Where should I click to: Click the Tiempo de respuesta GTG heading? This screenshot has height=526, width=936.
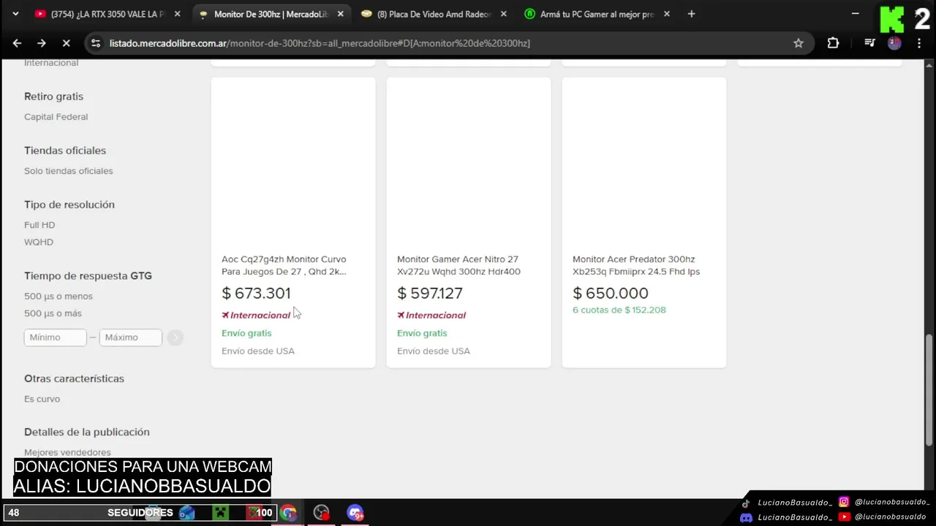pyautogui.click(x=88, y=276)
